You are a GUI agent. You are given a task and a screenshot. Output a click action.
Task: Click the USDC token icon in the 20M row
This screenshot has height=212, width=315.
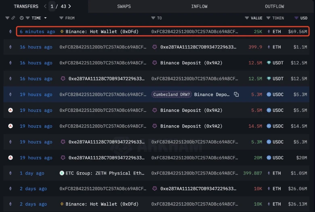[x=269, y=158]
